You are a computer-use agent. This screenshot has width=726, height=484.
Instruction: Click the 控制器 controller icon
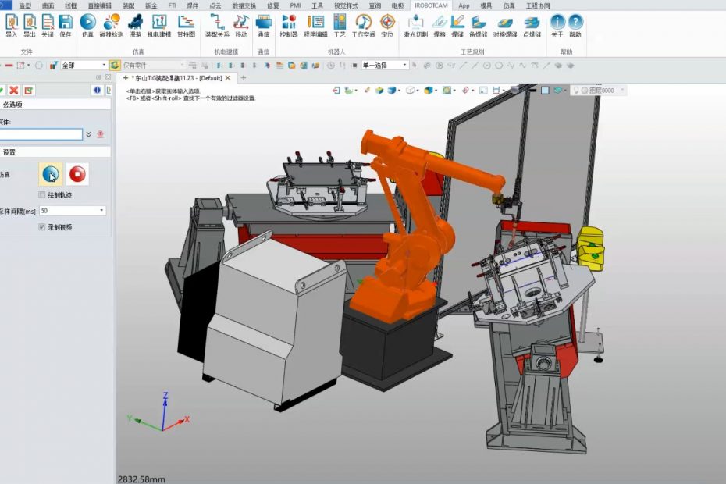click(x=289, y=26)
